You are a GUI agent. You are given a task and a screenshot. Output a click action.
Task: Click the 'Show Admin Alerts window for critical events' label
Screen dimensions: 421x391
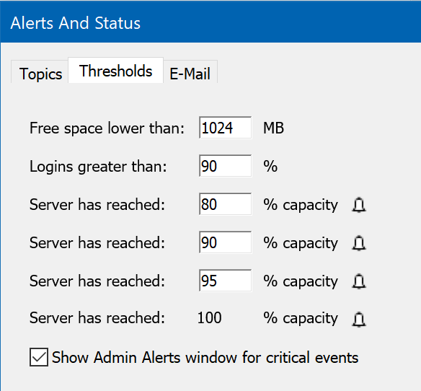pos(205,357)
